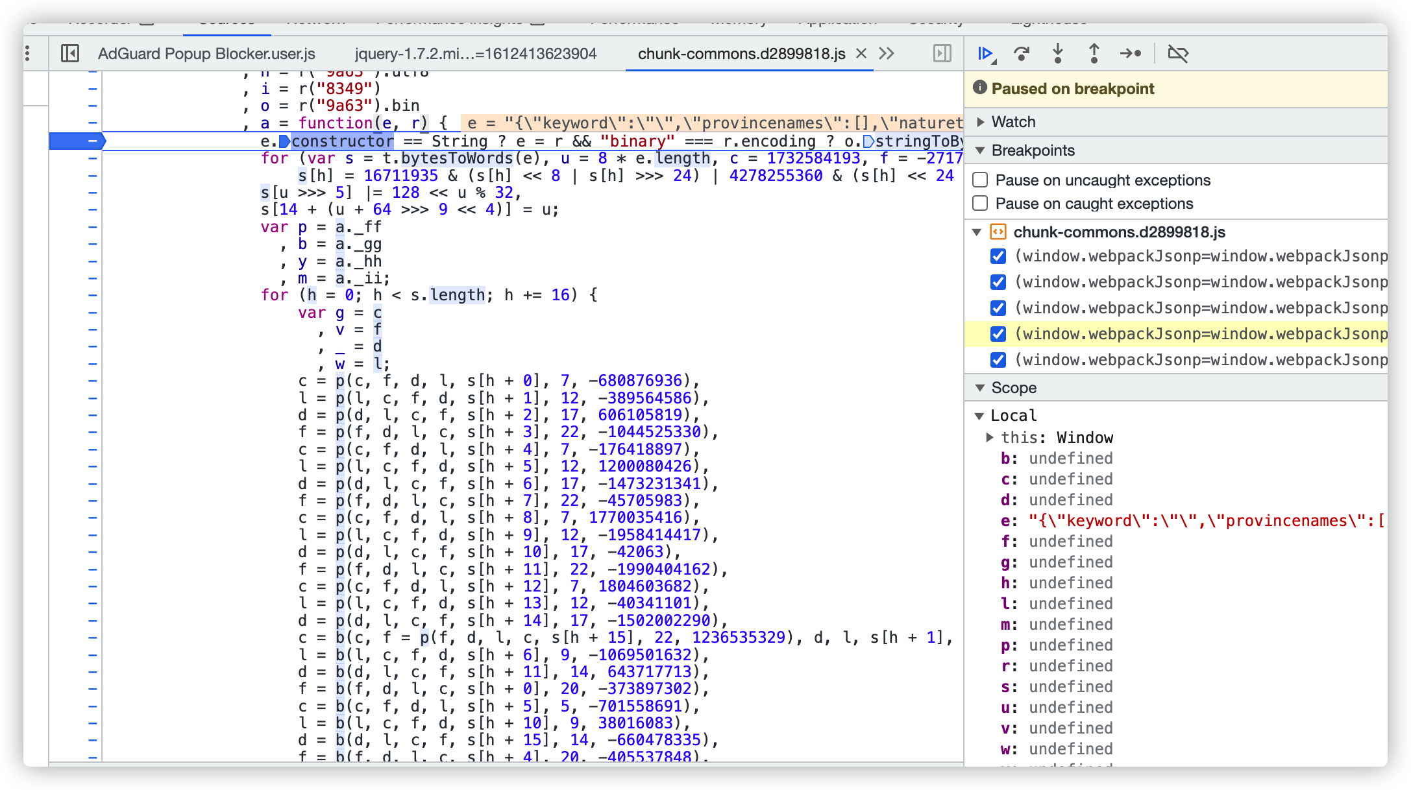Show more tabs chevron

point(887,53)
